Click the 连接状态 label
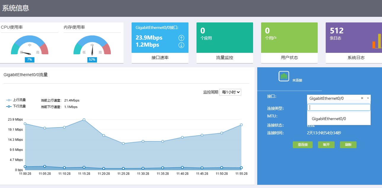The width and height of the screenshot is (382, 188). pos(275,125)
